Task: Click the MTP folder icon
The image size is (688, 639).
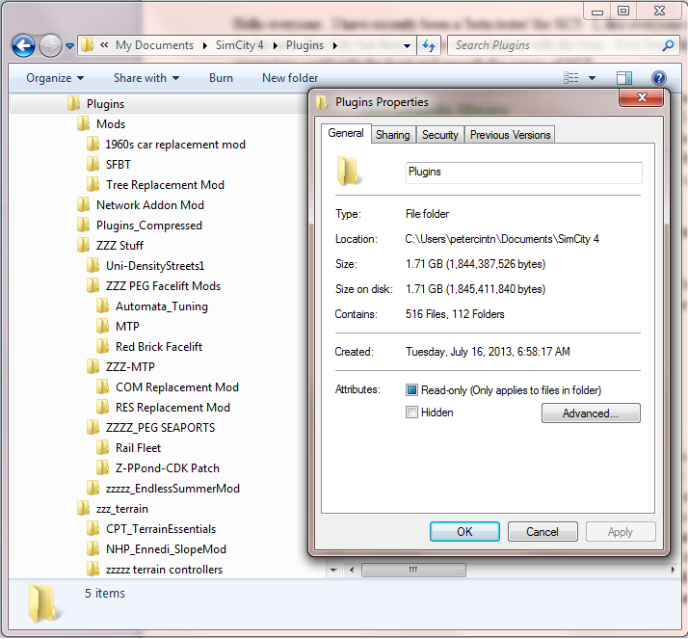Action: (x=103, y=327)
